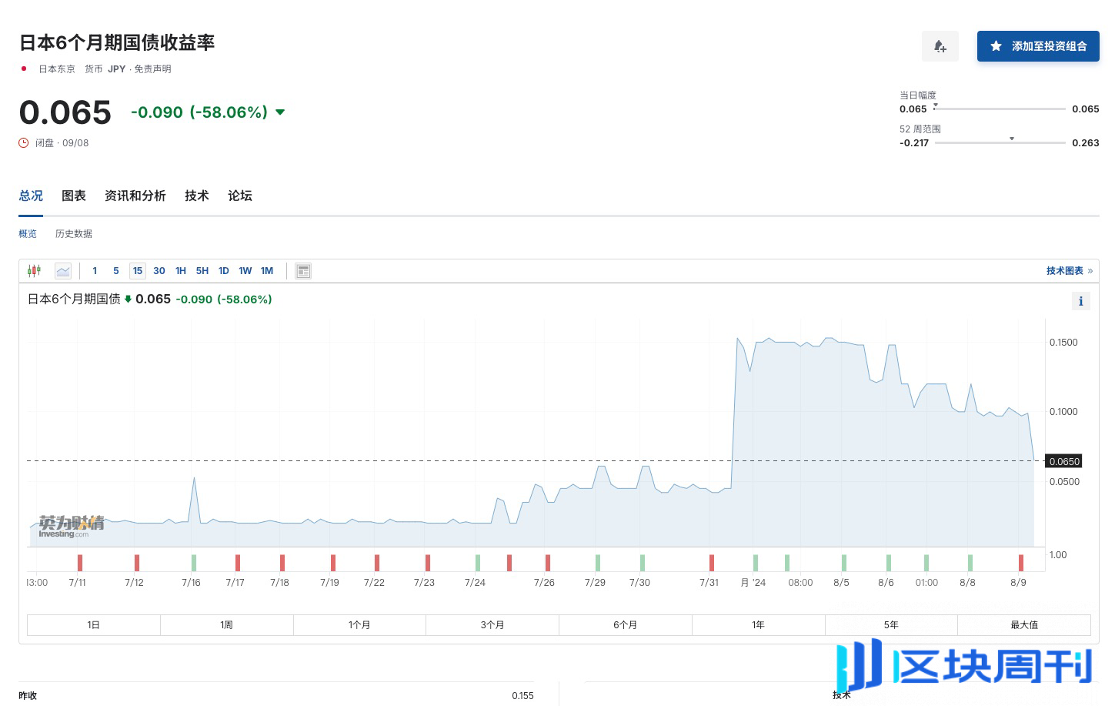The height and width of the screenshot is (706, 1115).
Task: Click the large 0.065 yield value
Action: 65,112
